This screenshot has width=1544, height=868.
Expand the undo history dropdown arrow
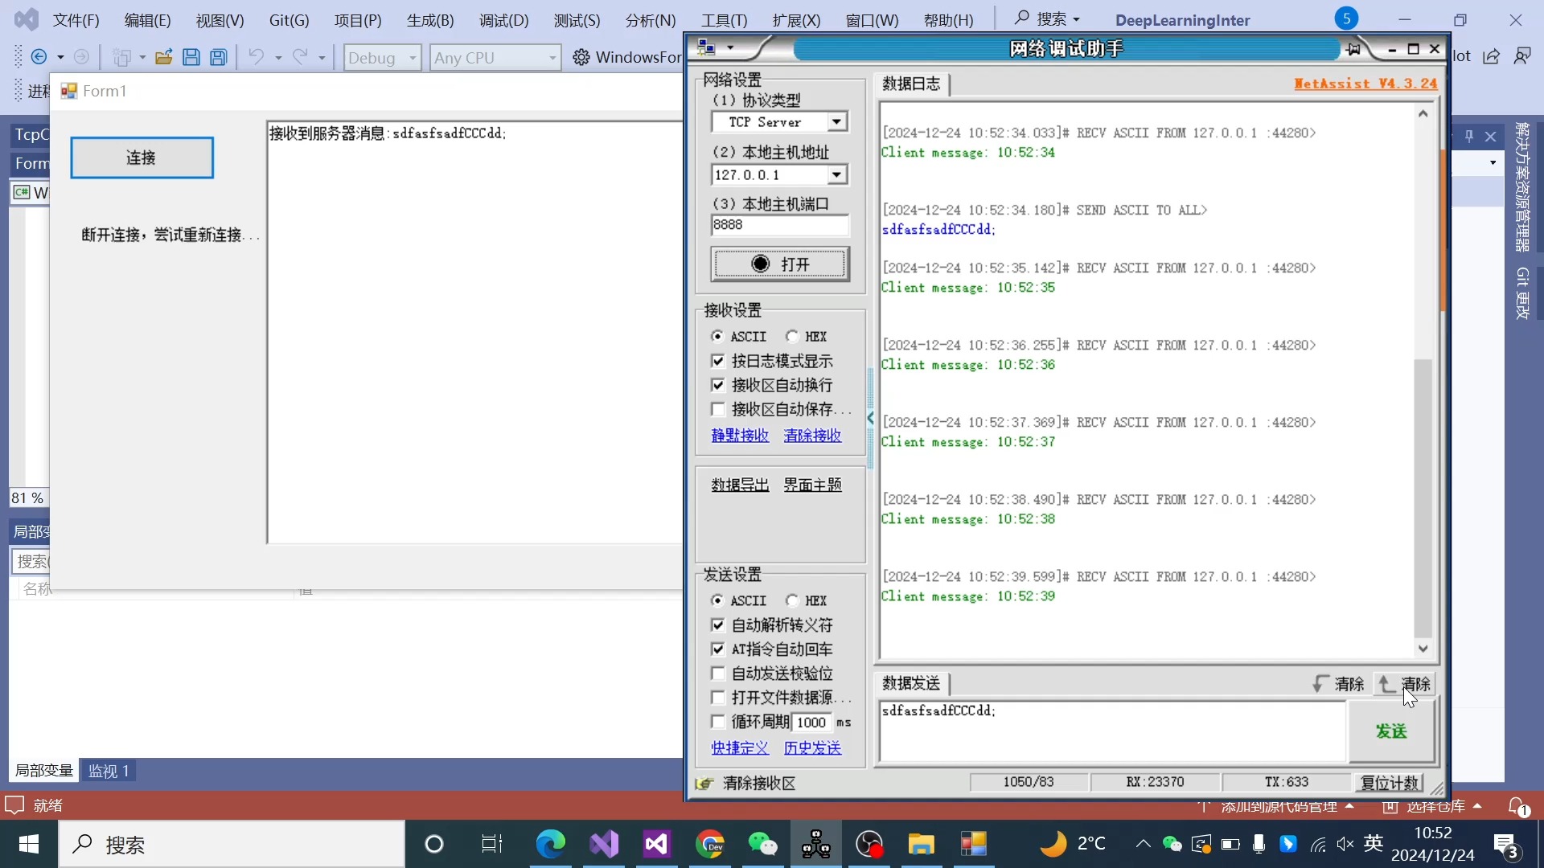point(278,58)
